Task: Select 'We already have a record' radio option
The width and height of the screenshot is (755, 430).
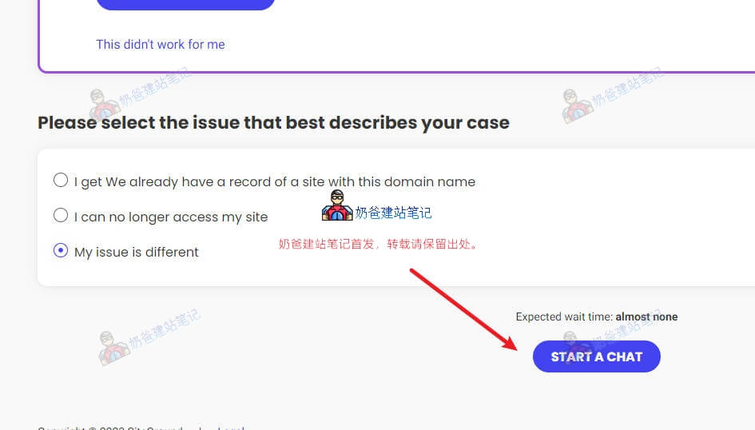Action: coord(61,180)
